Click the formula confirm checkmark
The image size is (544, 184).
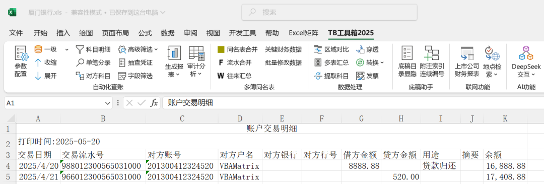click(141, 103)
